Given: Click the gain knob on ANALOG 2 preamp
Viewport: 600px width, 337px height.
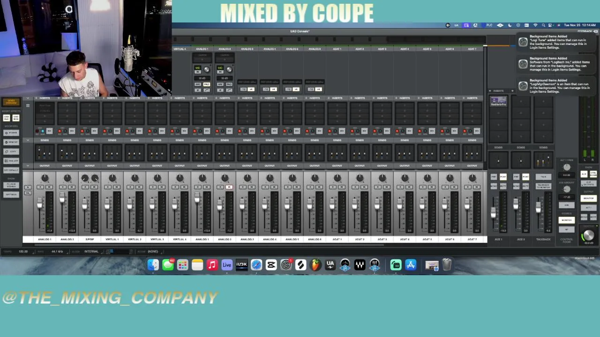Looking at the screenshot, I should pos(229,70).
